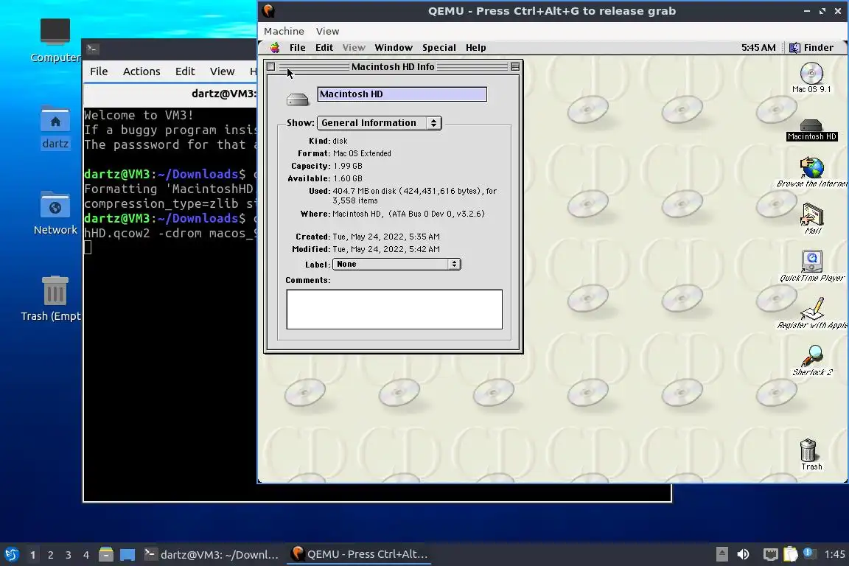The height and width of the screenshot is (566, 849).
Task: Select the Register with Apple icon
Action: (x=811, y=309)
